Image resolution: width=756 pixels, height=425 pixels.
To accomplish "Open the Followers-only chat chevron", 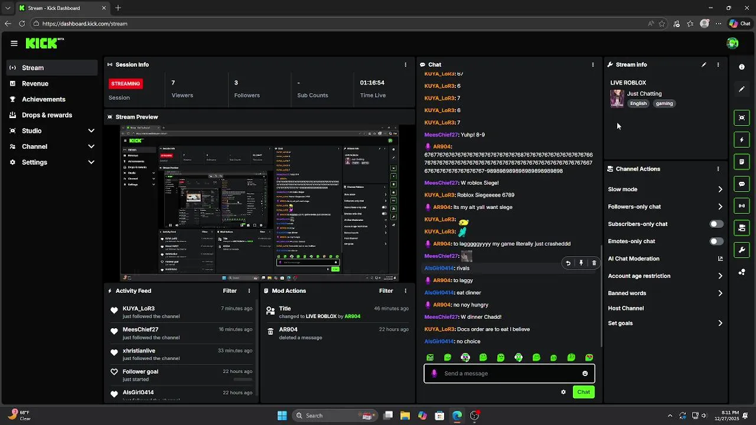I will (x=720, y=207).
